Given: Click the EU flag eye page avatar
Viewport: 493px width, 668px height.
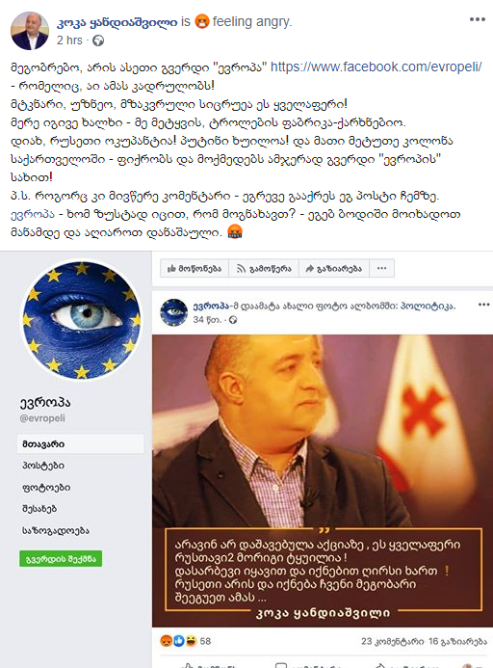Looking at the screenshot, I should point(81,320).
